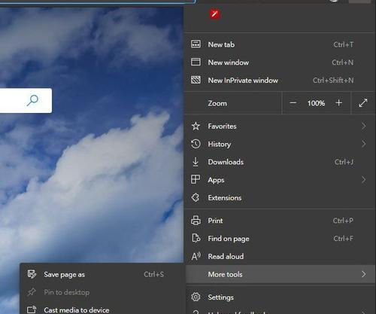The image size is (376, 314).
Task: Click the Downloads arrow icon
Action: click(196, 162)
